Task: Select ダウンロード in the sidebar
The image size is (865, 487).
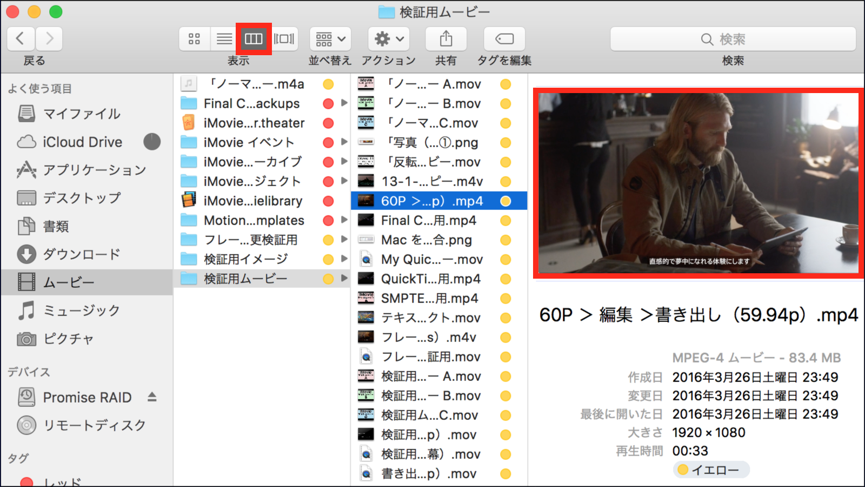Action: pos(81,254)
